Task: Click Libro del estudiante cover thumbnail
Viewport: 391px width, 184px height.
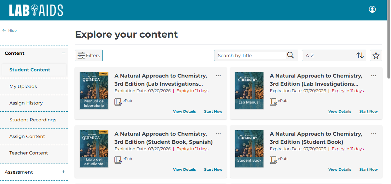Action: pos(94,149)
